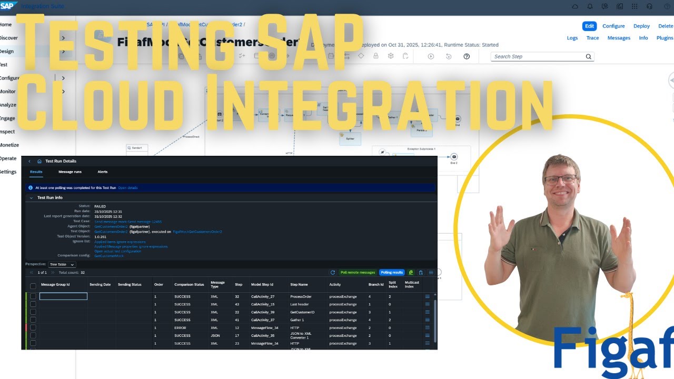Image resolution: width=674 pixels, height=379 pixels.
Task: Click the Polling results button
Action: [392, 272]
